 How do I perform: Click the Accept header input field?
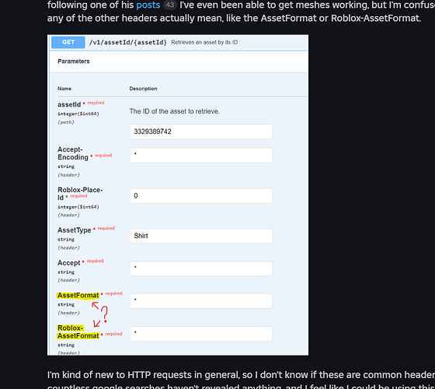pyautogui.click(x=201, y=268)
